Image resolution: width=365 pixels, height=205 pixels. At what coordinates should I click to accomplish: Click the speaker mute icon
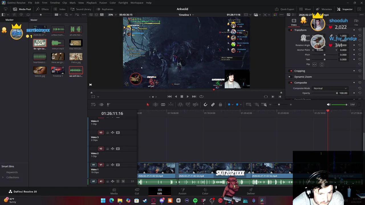(328, 104)
